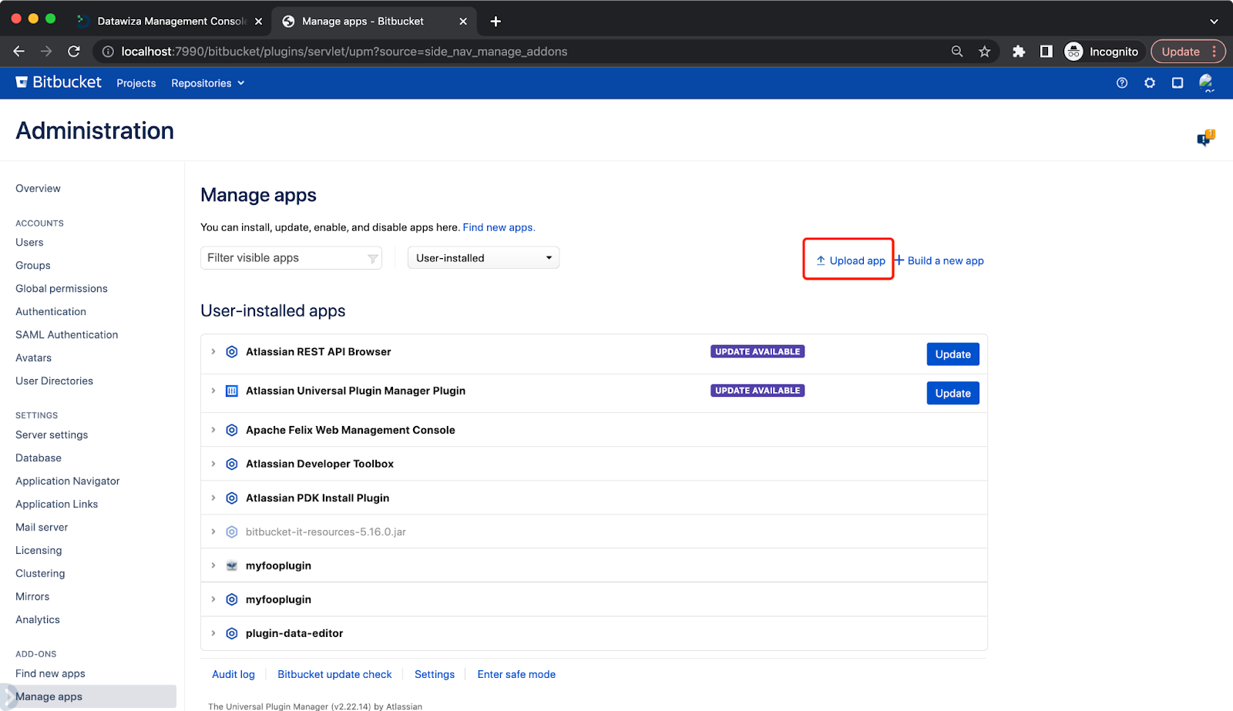Open Server settings in the sidebar

coord(52,435)
